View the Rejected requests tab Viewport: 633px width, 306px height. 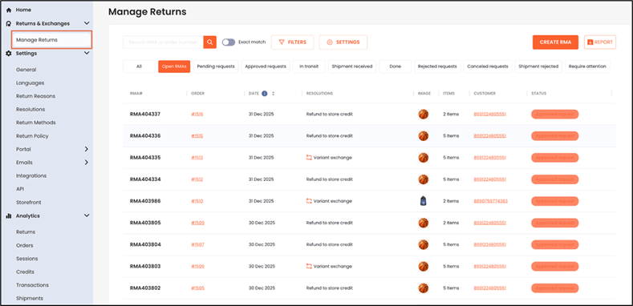point(437,66)
